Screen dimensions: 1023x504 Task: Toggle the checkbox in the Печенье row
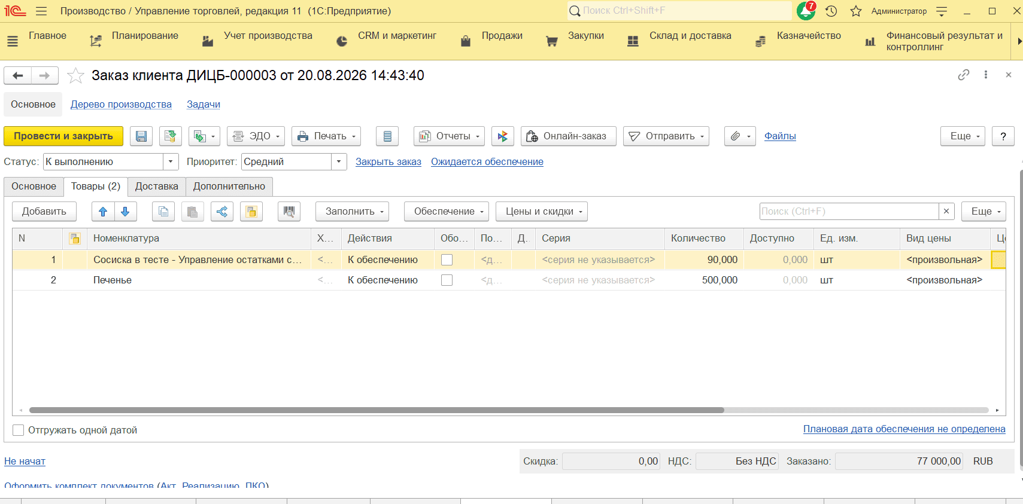[447, 280]
